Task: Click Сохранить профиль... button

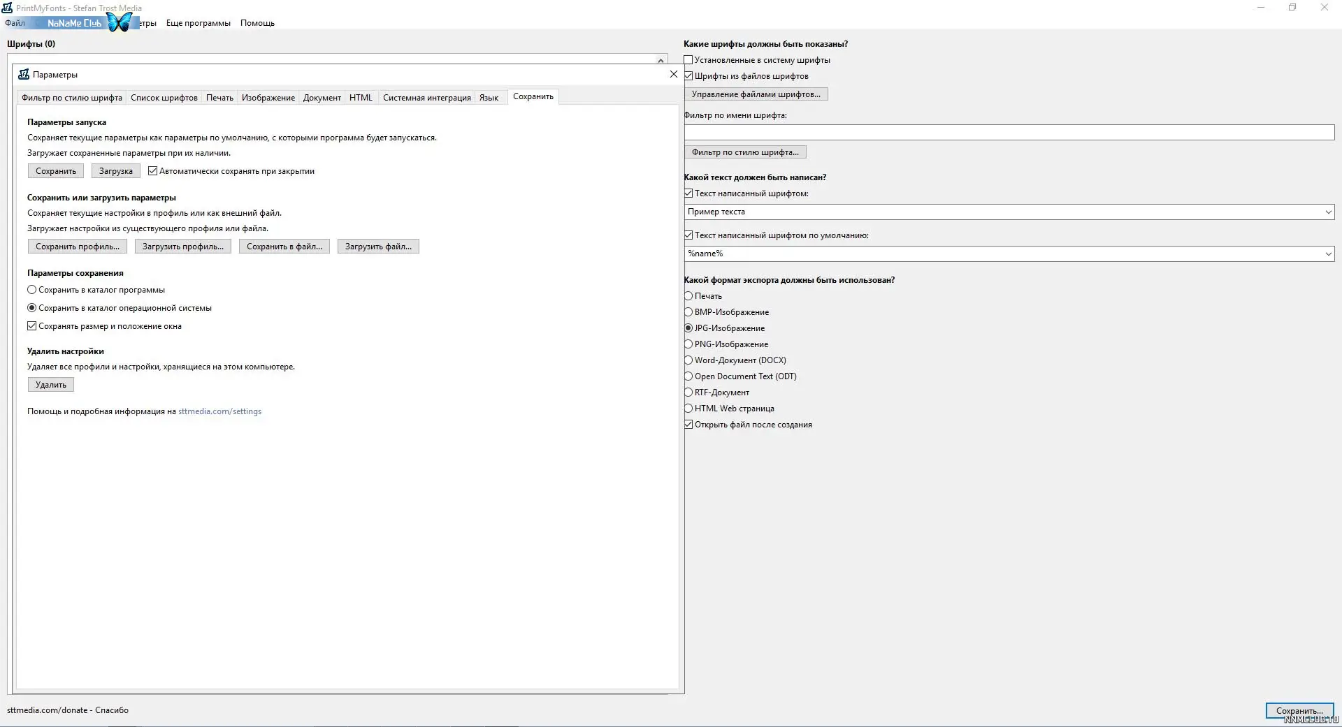Action: tap(78, 247)
